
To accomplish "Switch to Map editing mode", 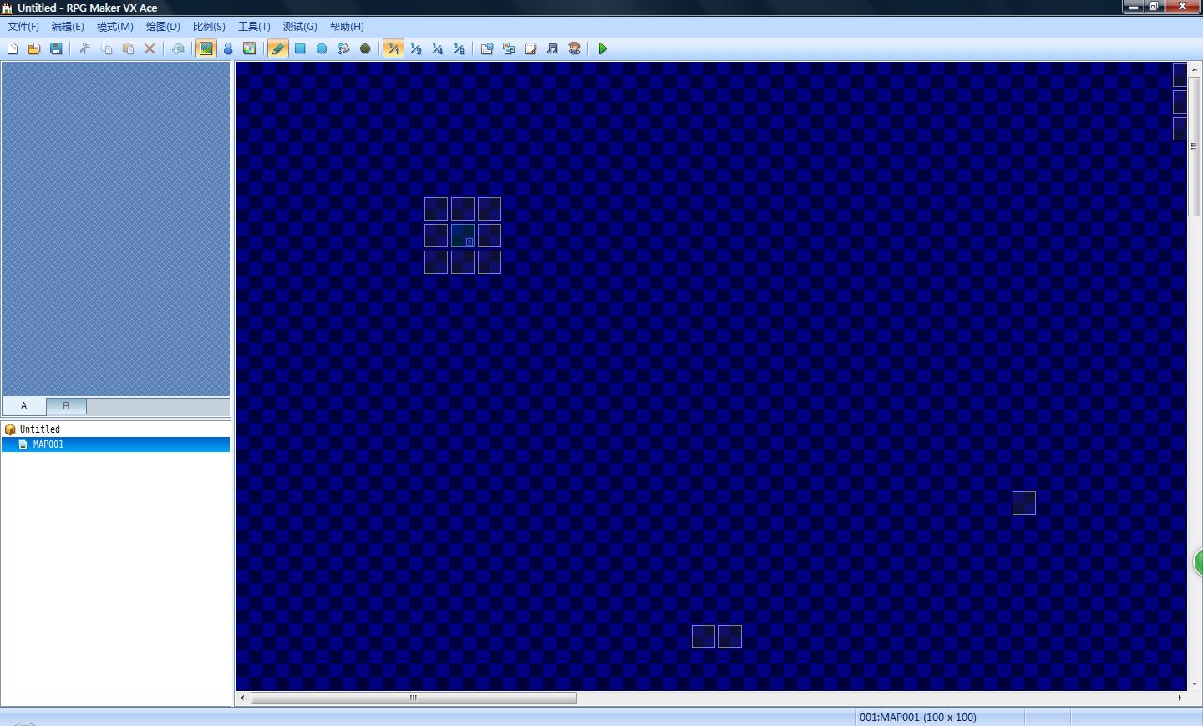I will [x=206, y=48].
